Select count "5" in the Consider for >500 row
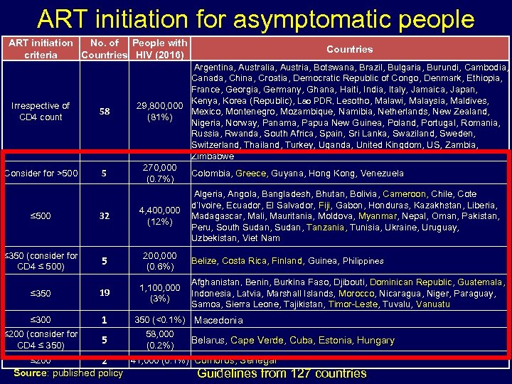Screen dimensions: 512x384 click(104, 173)
